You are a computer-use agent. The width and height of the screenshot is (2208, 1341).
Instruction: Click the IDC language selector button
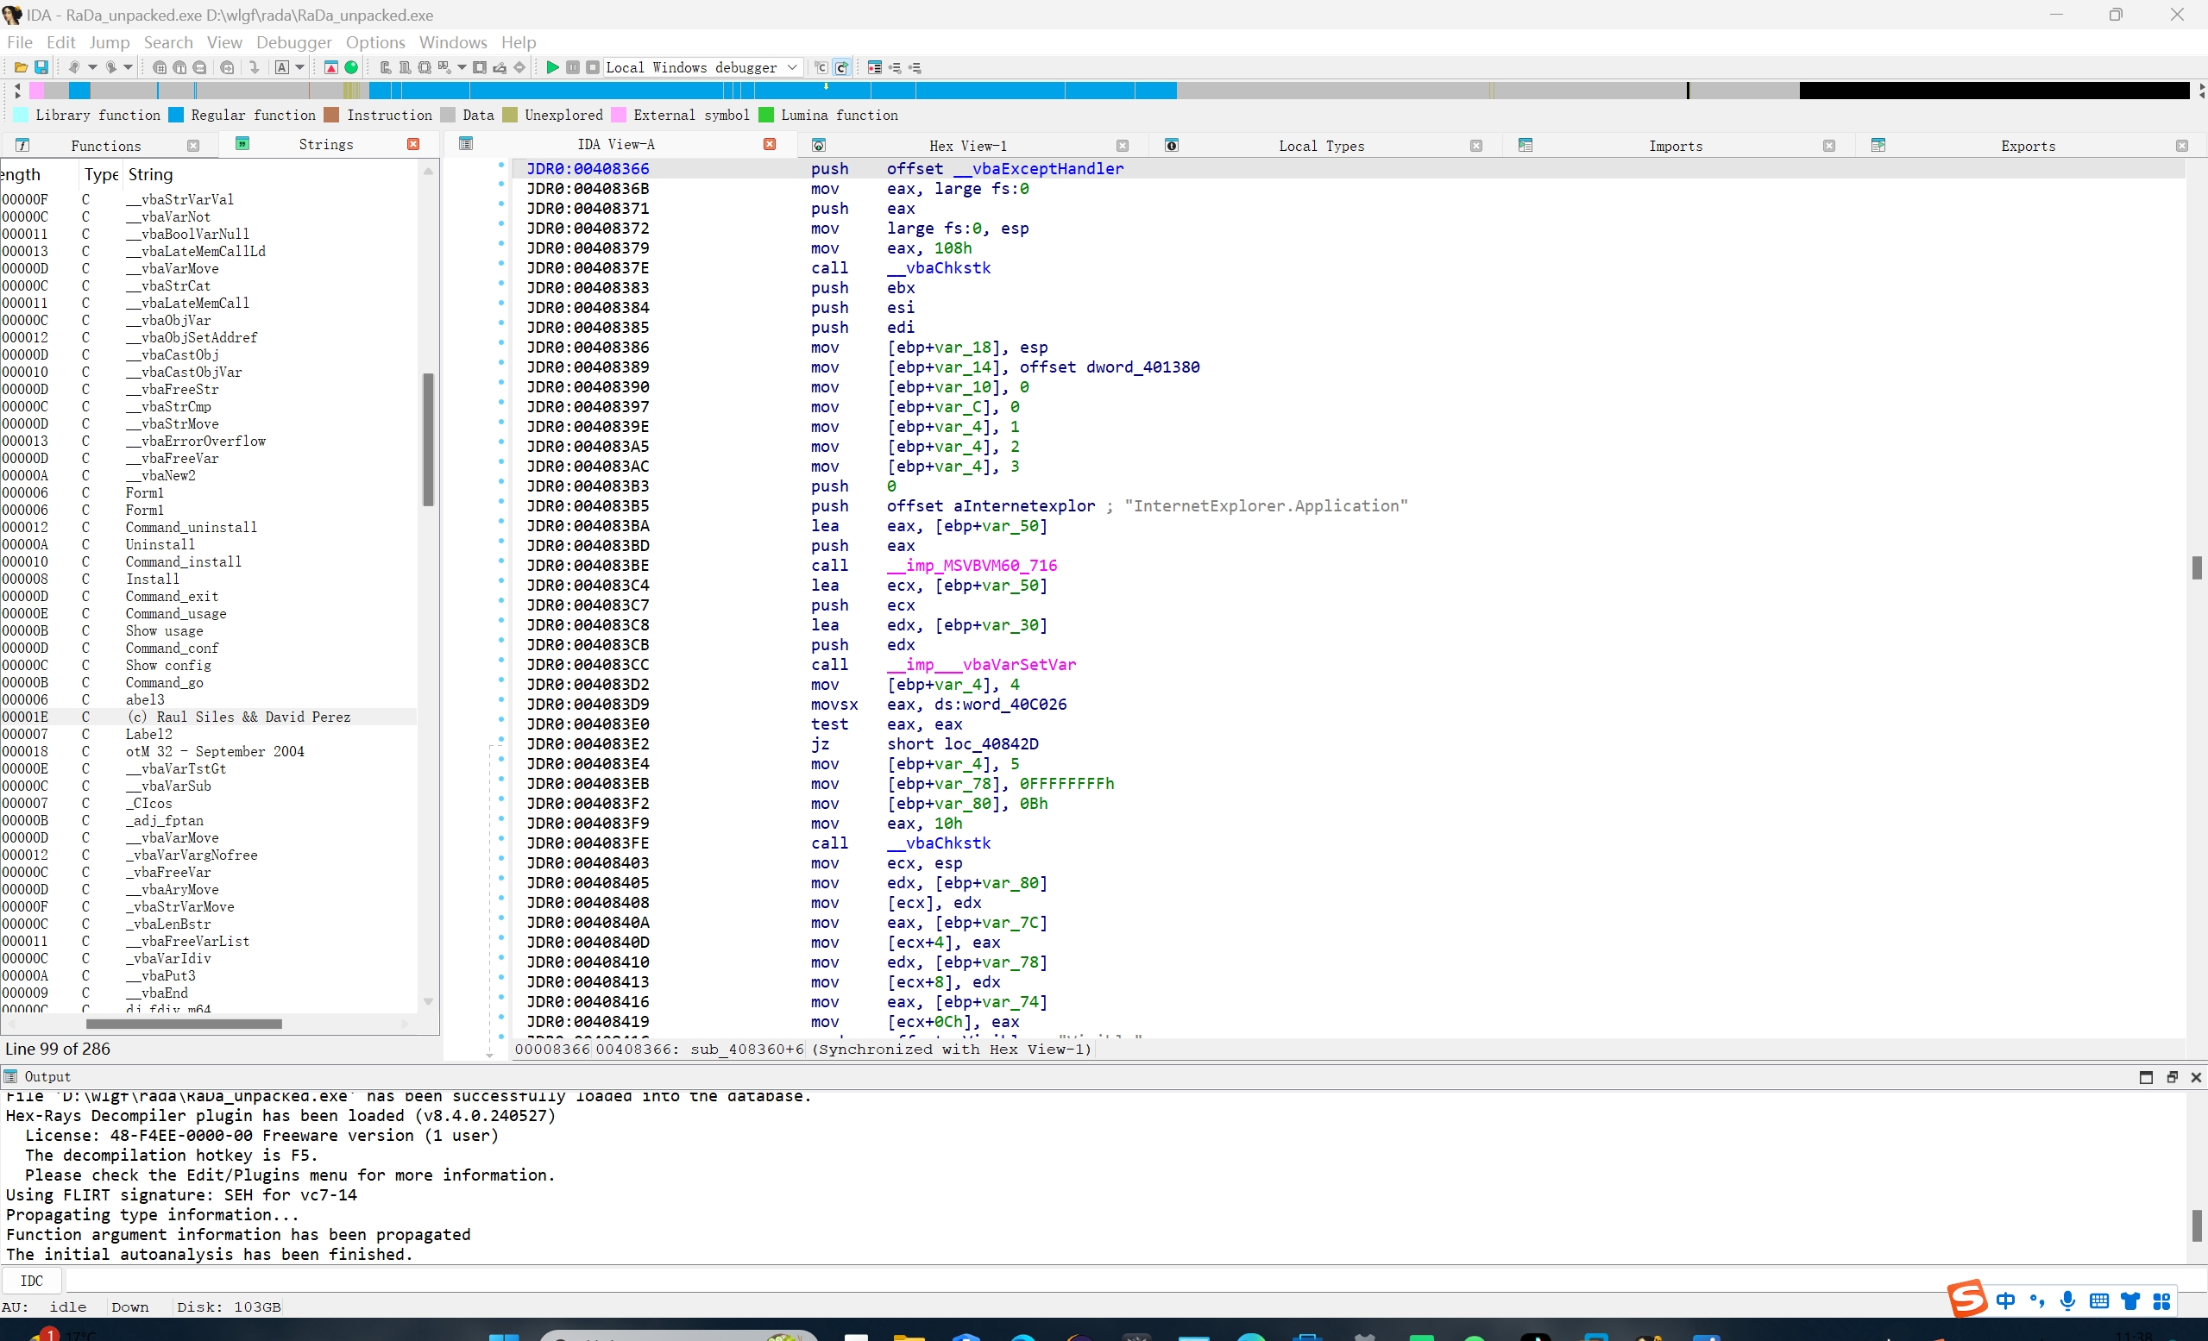[x=31, y=1280]
